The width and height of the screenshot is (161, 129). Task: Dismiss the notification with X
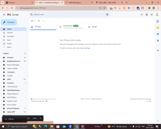pos(41,118)
